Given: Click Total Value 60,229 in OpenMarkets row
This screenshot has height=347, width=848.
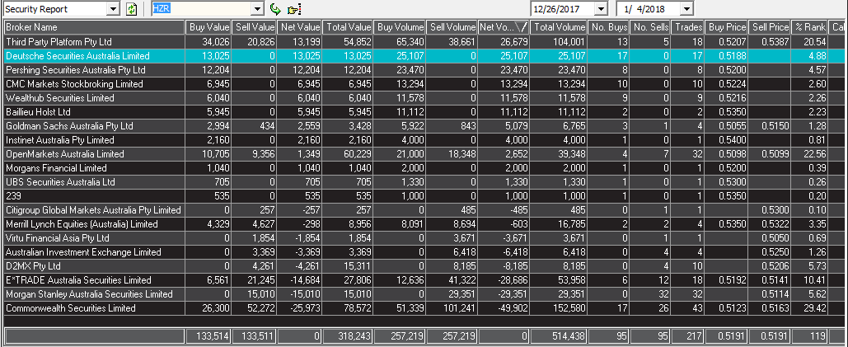Looking at the screenshot, I should tap(347, 154).
